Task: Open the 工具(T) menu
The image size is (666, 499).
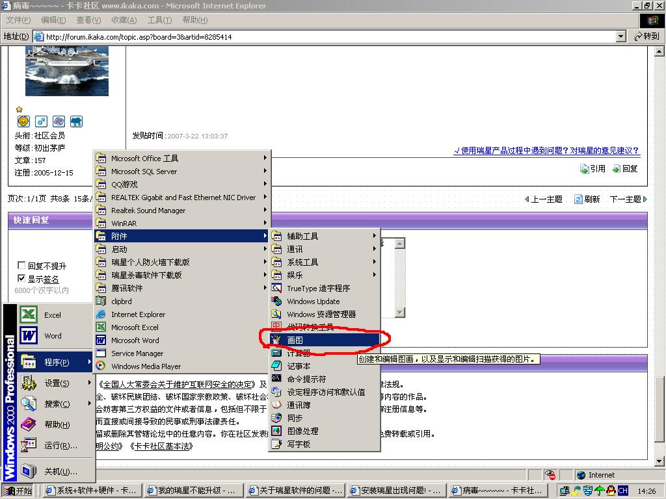Action: coord(160,20)
